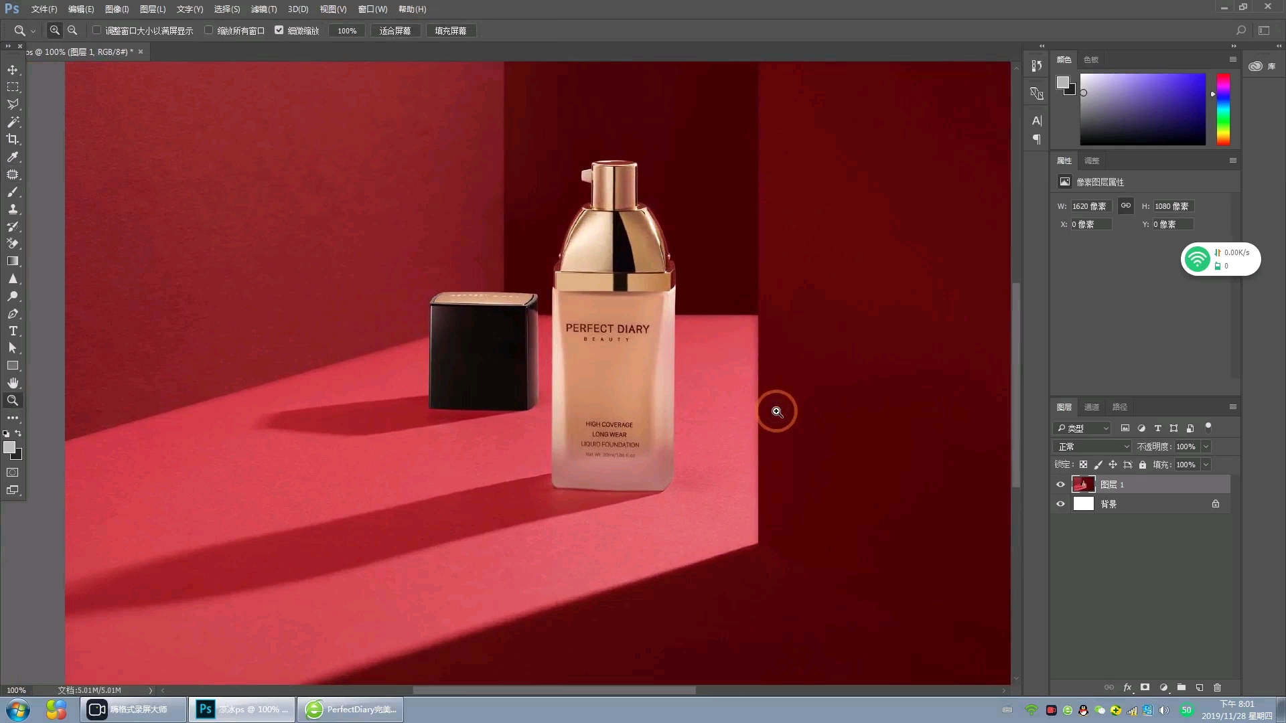Select the Horizontal Type tool
Viewport: 1286px width, 723px height.
(13, 331)
